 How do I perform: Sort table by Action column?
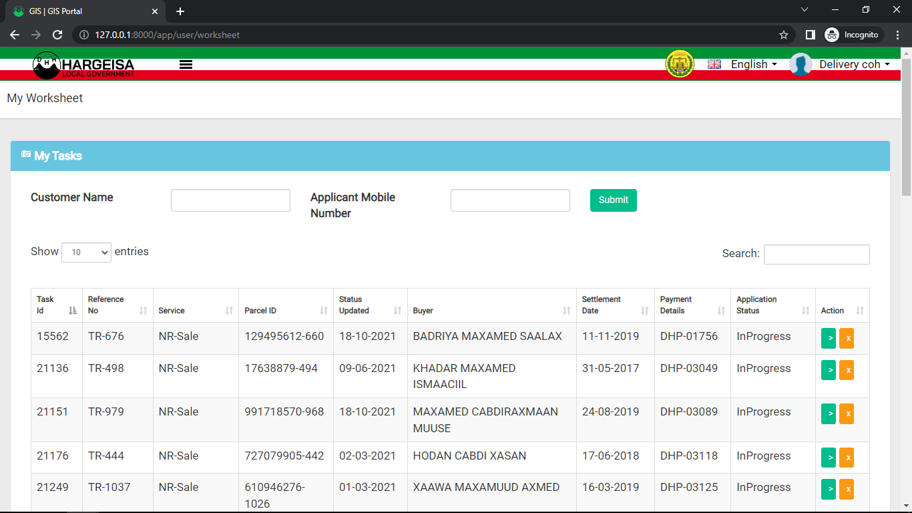[x=843, y=305]
